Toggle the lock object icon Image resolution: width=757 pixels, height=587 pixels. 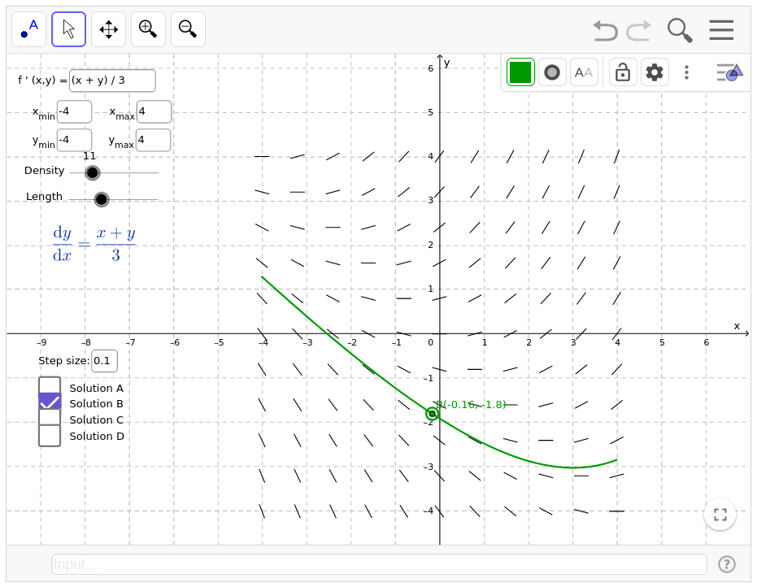coord(622,72)
